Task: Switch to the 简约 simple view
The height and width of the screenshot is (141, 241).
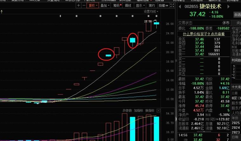Action: point(152,5)
